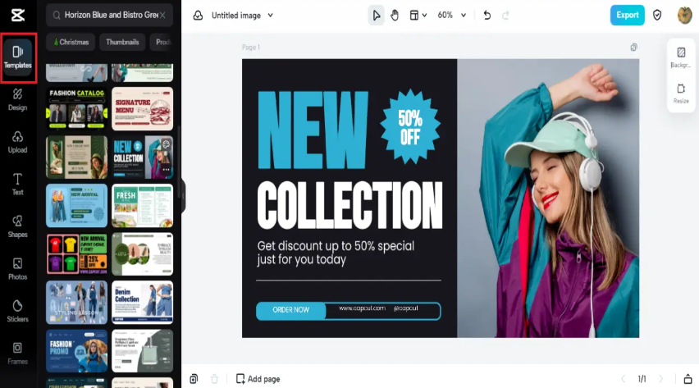Collapse the templates side panel handle

pos(183,195)
